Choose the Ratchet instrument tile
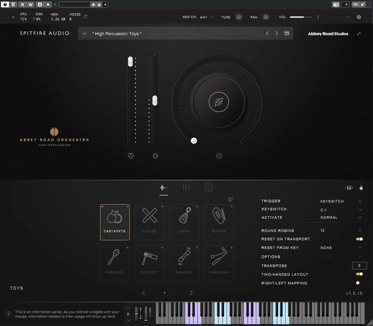The width and height of the screenshot is (373, 326). click(x=150, y=263)
